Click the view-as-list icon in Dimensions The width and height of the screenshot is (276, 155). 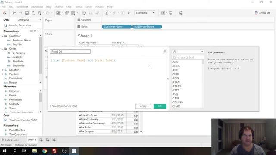point(31,31)
